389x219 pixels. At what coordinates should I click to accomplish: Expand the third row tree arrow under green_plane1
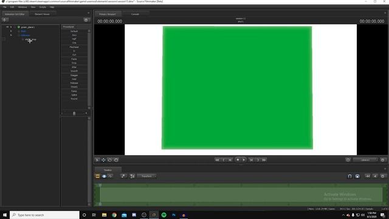pyautogui.click(x=11, y=35)
